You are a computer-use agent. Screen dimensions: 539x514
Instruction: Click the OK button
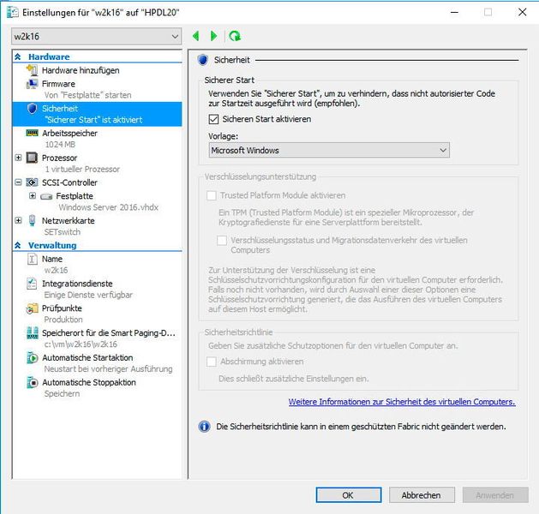348,495
